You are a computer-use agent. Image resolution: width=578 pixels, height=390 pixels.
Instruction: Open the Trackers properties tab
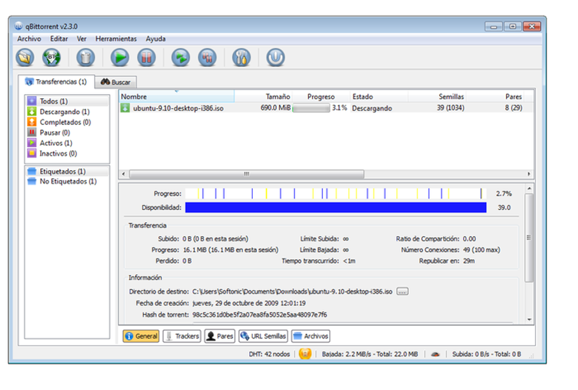tap(182, 336)
